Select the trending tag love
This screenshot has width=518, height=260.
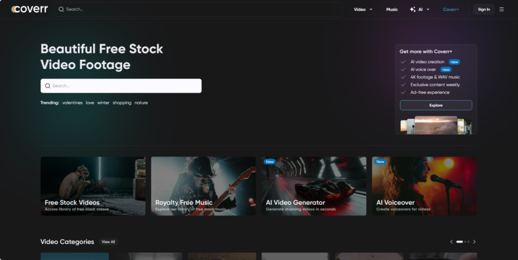90,103
